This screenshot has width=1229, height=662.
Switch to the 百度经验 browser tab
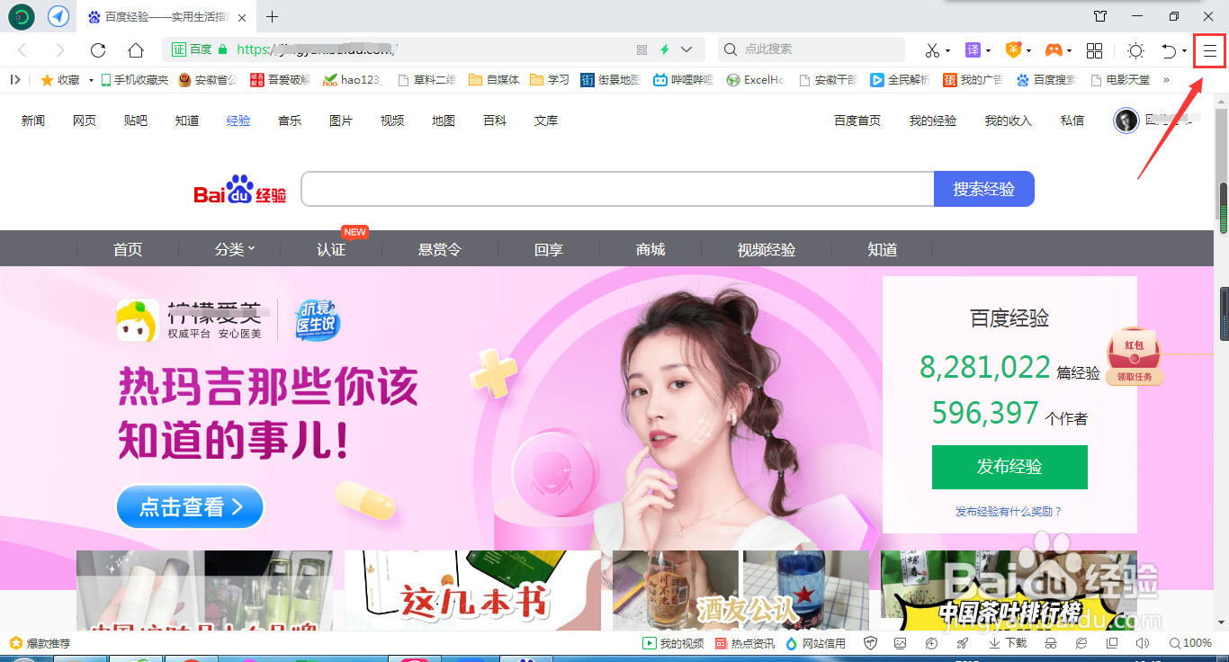[168, 16]
